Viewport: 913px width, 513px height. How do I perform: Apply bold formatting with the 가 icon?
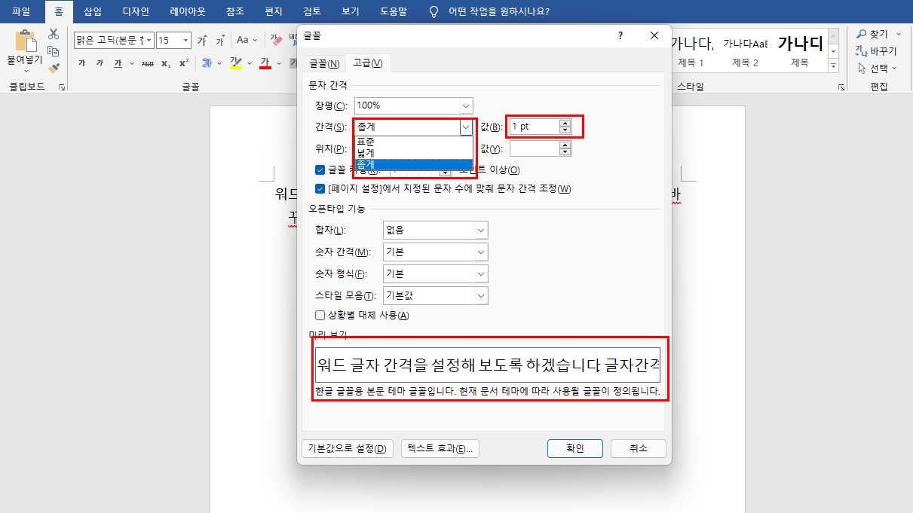click(x=82, y=63)
